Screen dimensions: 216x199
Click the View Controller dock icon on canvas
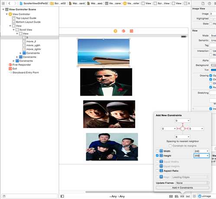coord(116,31)
